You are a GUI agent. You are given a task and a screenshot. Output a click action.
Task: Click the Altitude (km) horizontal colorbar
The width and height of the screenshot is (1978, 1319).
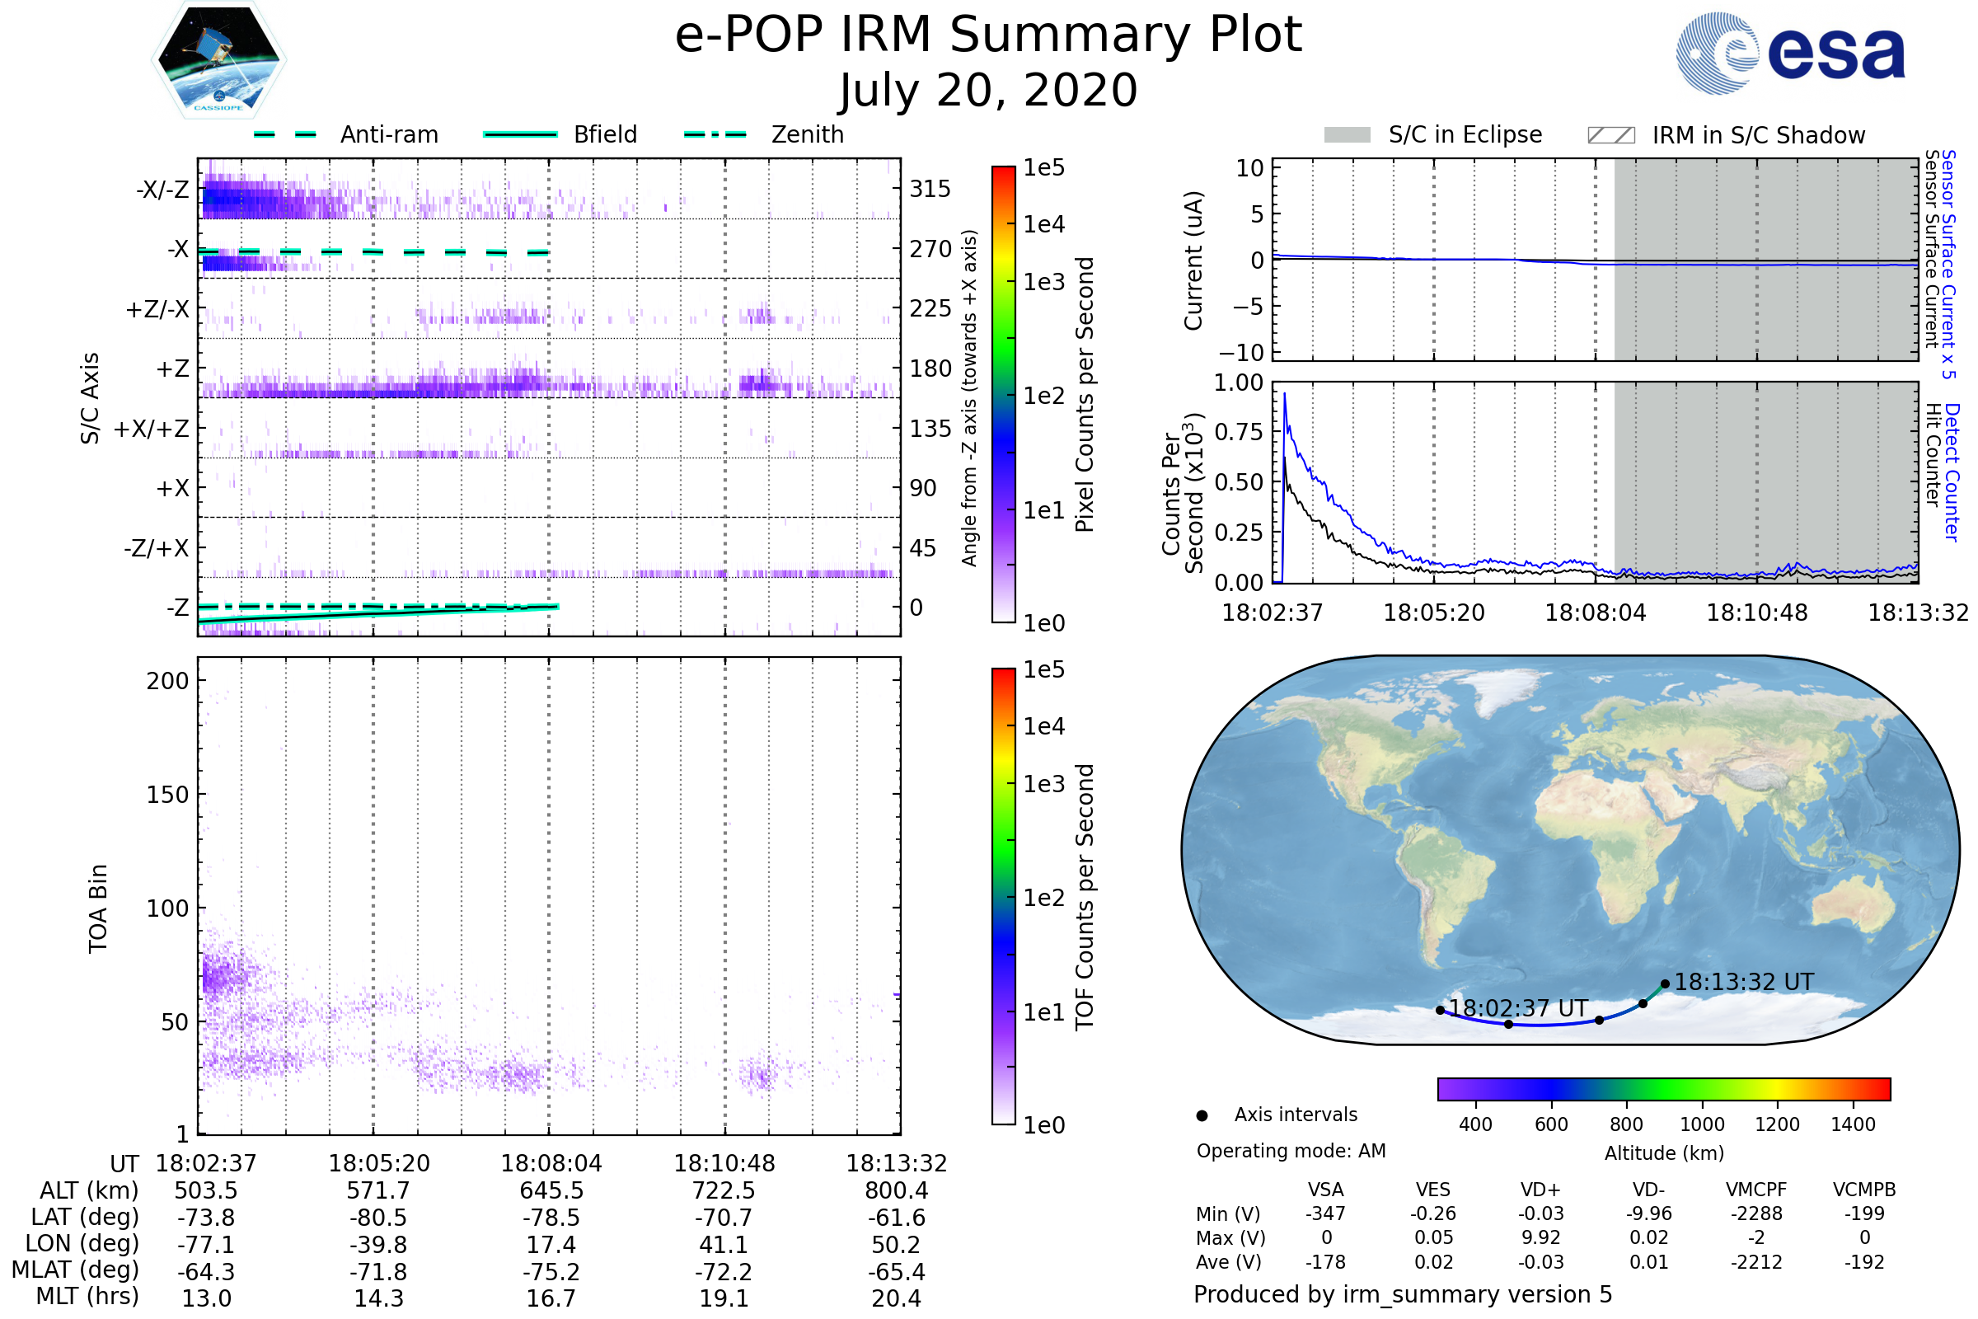coord(1663,1089)
